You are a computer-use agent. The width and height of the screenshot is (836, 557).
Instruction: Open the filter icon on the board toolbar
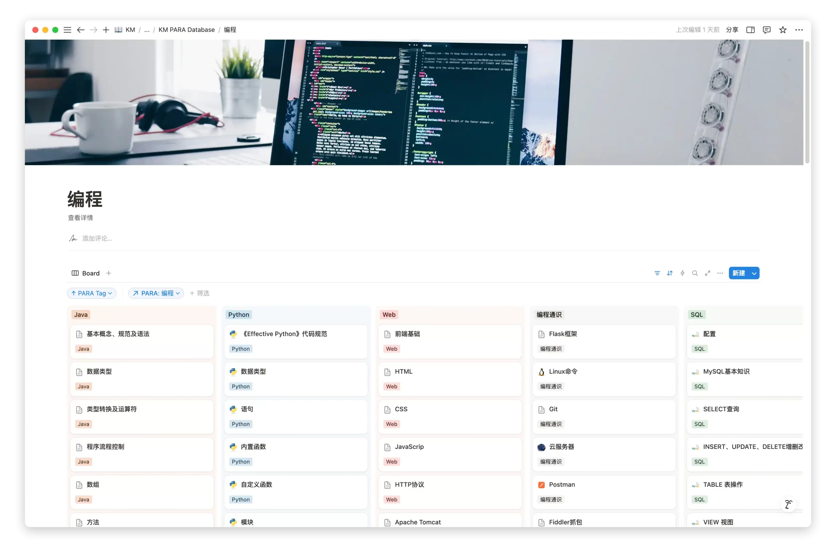click(x=657, y=273)
